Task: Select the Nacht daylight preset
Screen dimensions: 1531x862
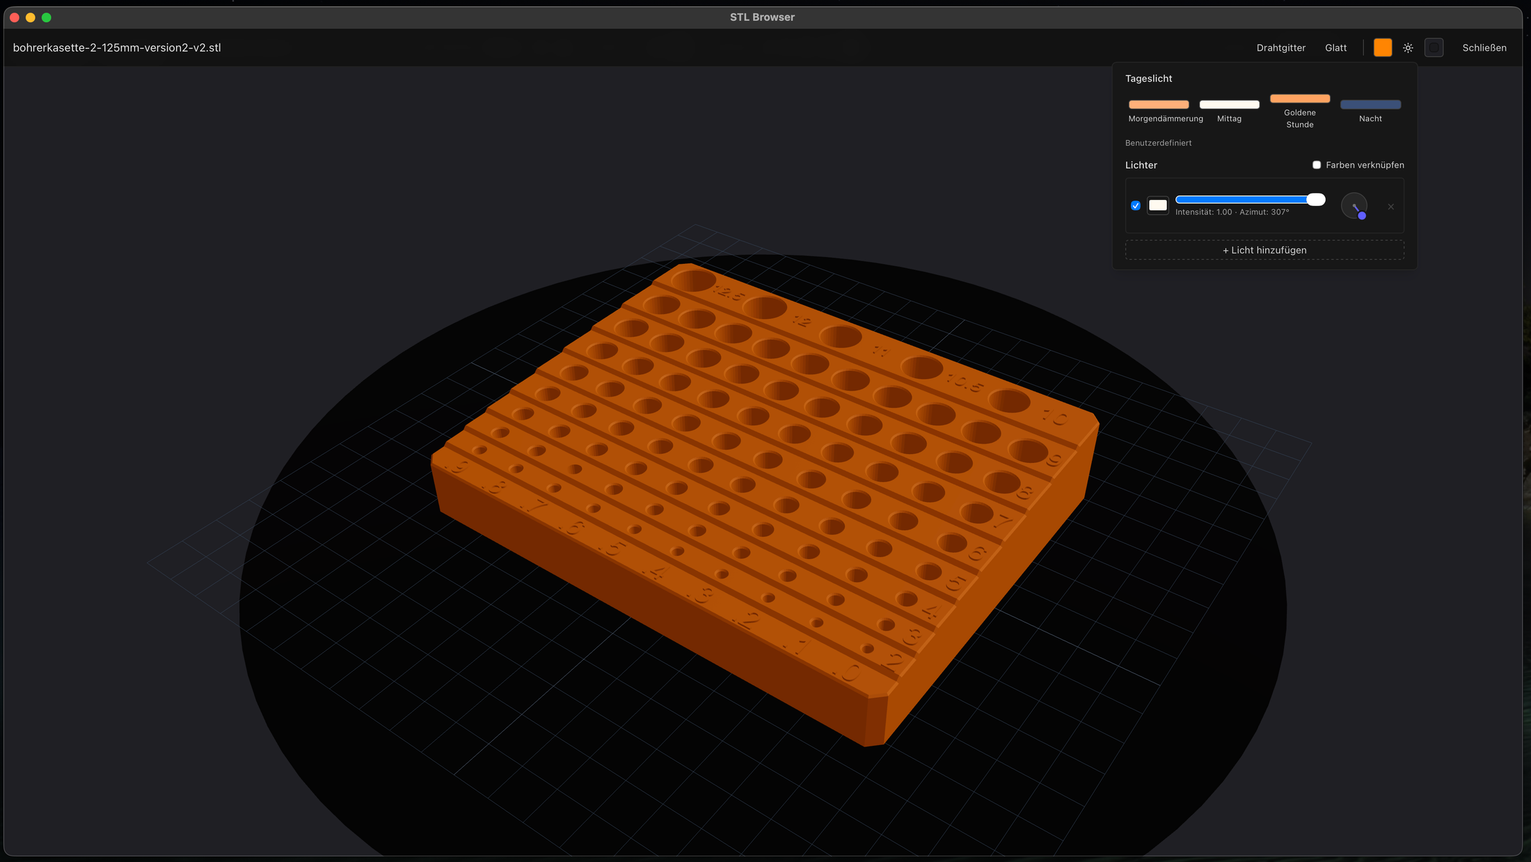Action: coord(1370,111)
